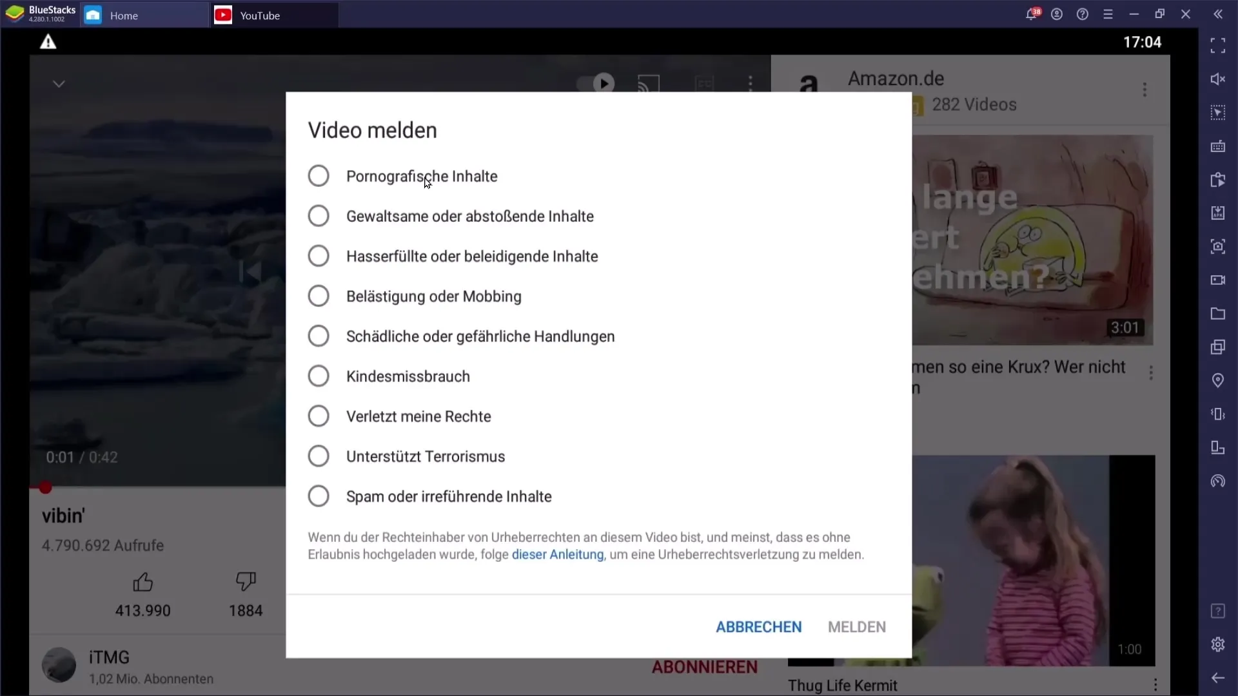This screenshot has width=1238, height=696.
Task: Open BlueStacks notifications bell
Action: 1032,14
